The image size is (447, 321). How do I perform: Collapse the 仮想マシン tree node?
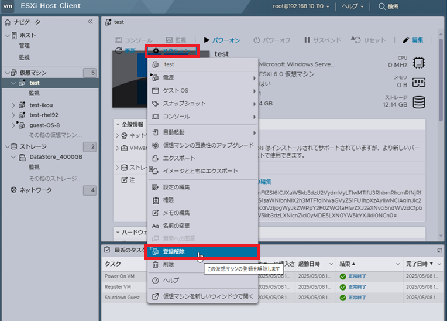point(8,73)
